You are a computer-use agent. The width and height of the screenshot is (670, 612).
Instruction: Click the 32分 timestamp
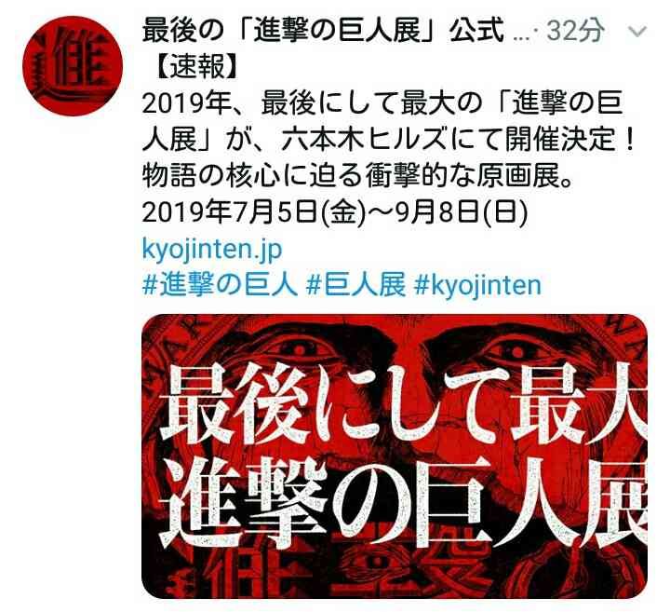point(576,32)
